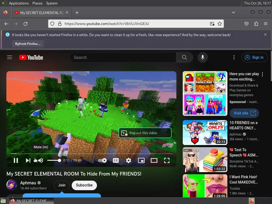Open a new tab
The image size is (272, 204).
point(77,13)
